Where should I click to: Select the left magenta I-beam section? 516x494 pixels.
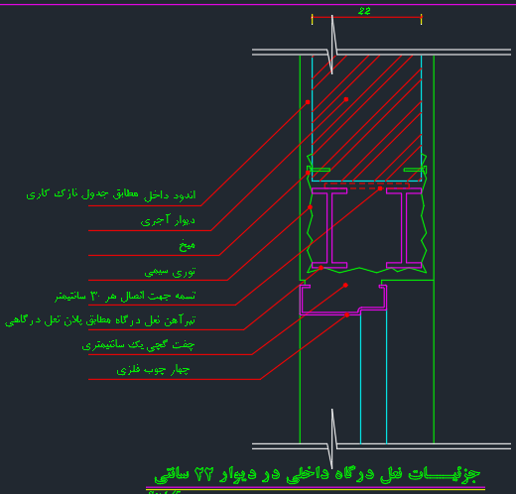pos(329,228)
